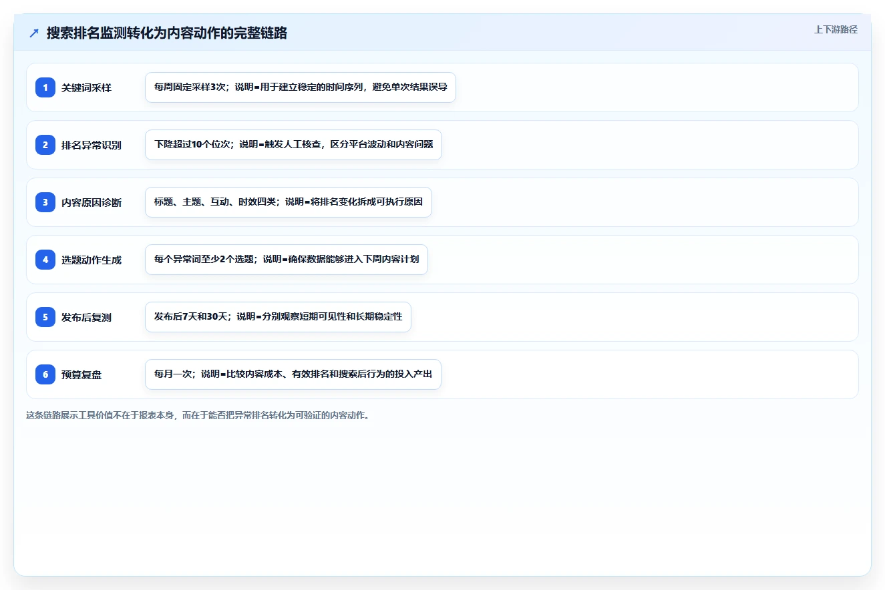This screenshot has width=885, height=590.
Task: Click the footnote starting 这条链路展示工具价值
Action: click(x=198, y=415)
